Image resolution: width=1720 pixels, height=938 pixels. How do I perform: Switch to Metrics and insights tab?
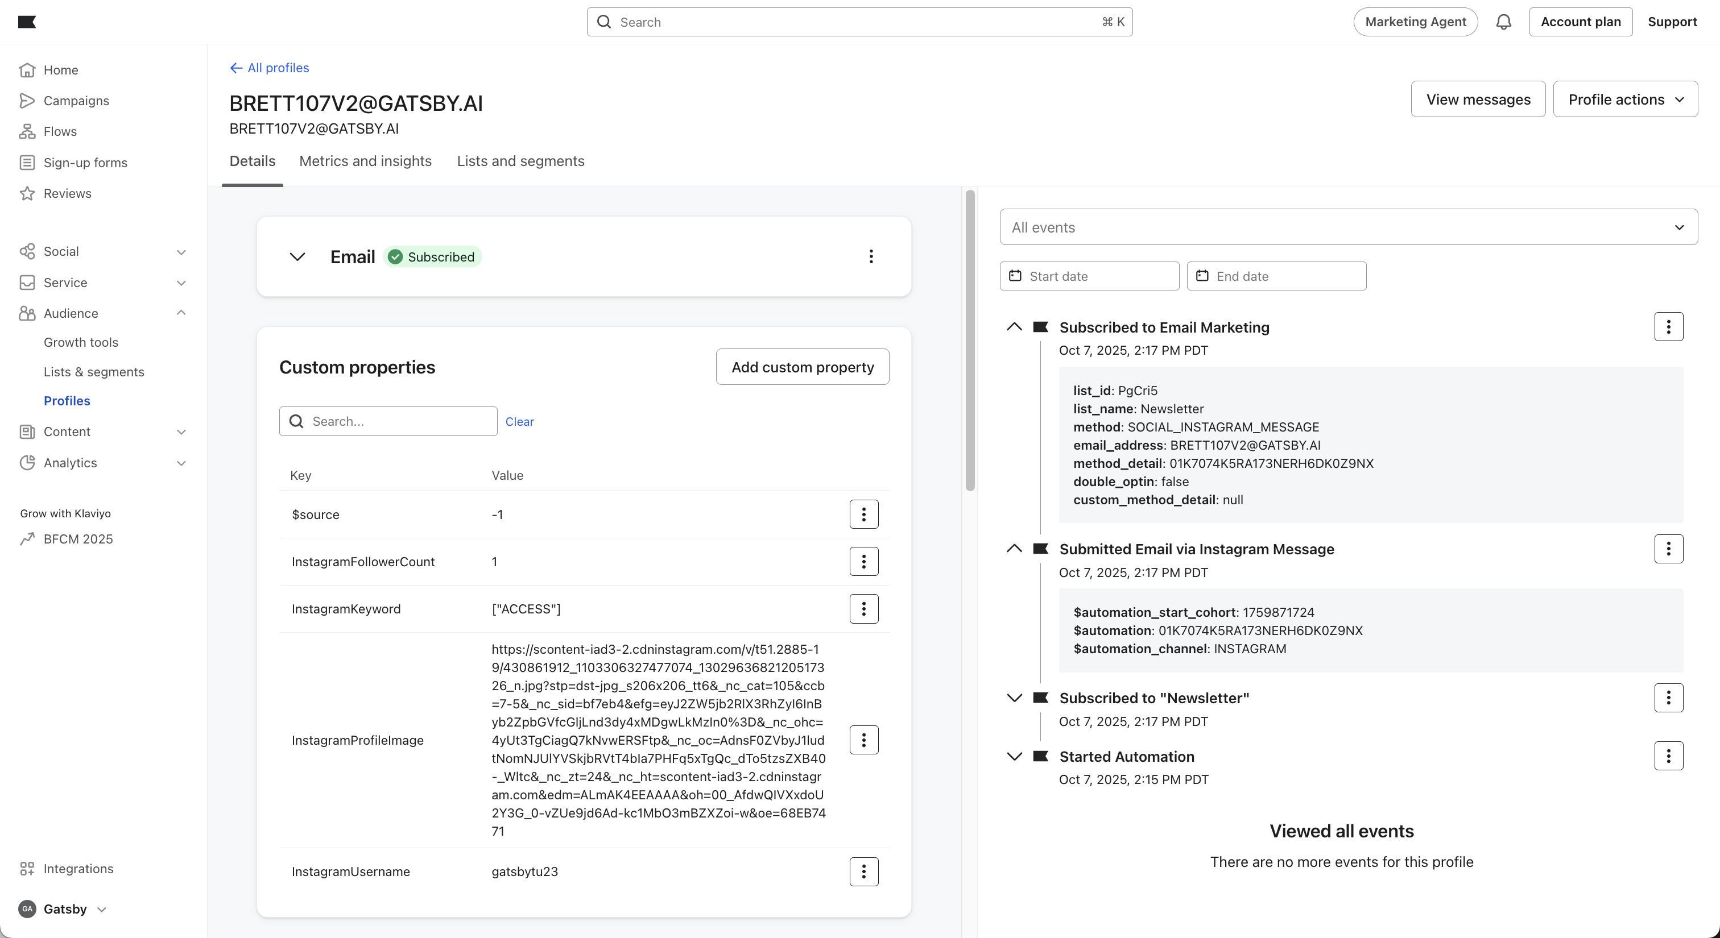(x=365, y=161)
